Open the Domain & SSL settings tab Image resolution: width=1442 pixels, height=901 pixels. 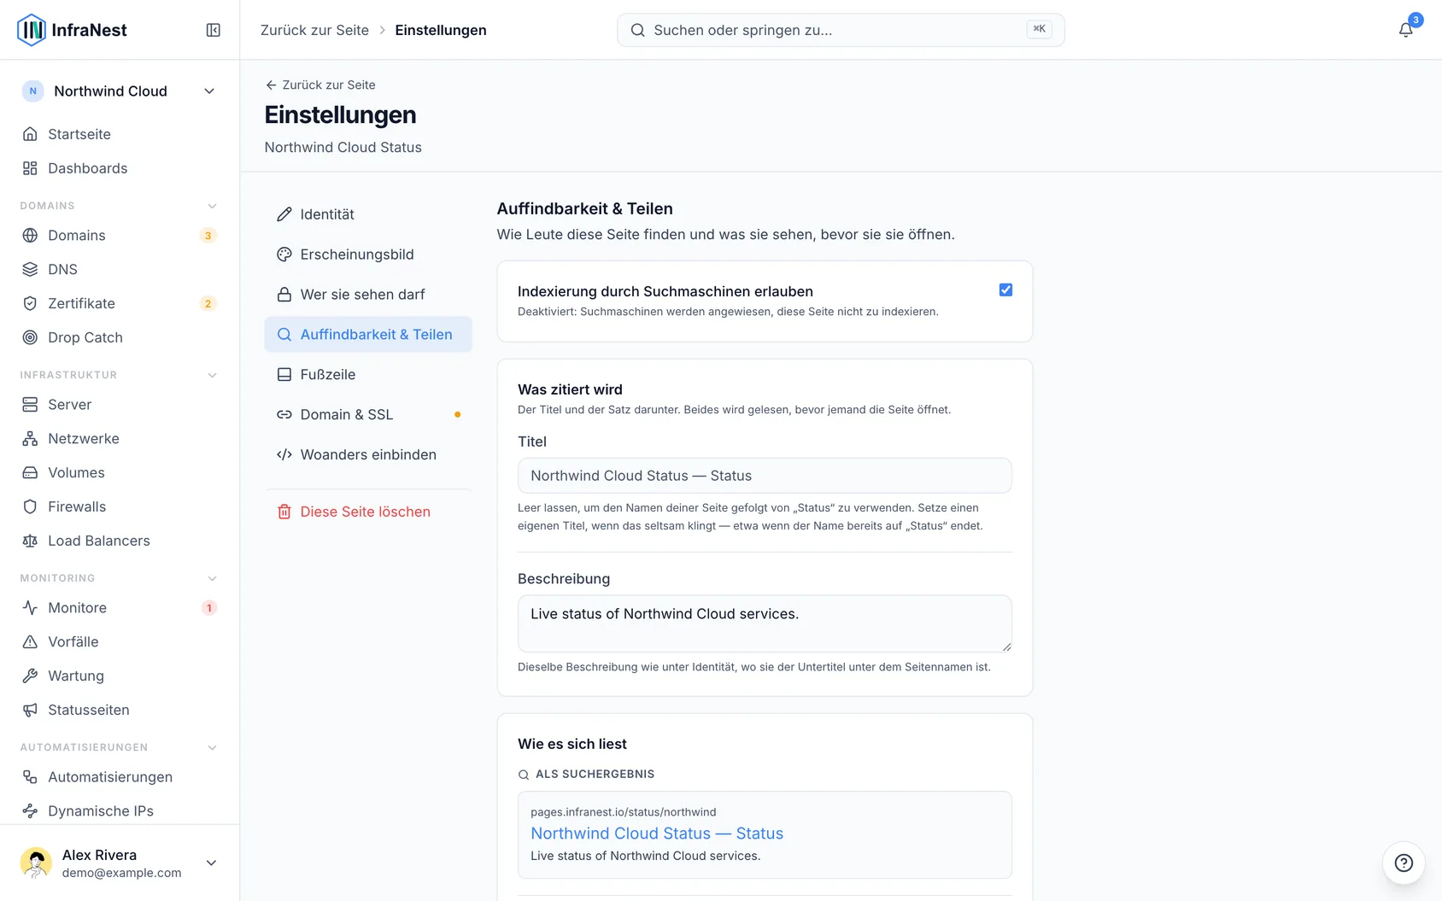tap(368, 415)
